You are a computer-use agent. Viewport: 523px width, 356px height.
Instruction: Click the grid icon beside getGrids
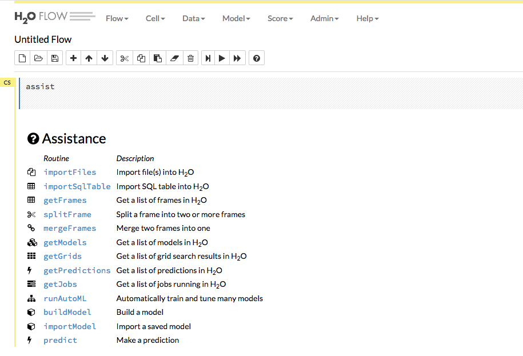(31, 255)
